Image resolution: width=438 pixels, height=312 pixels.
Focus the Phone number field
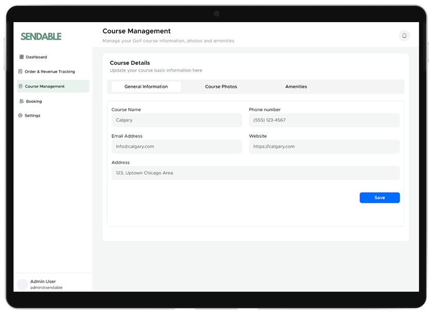click(324, 120)
